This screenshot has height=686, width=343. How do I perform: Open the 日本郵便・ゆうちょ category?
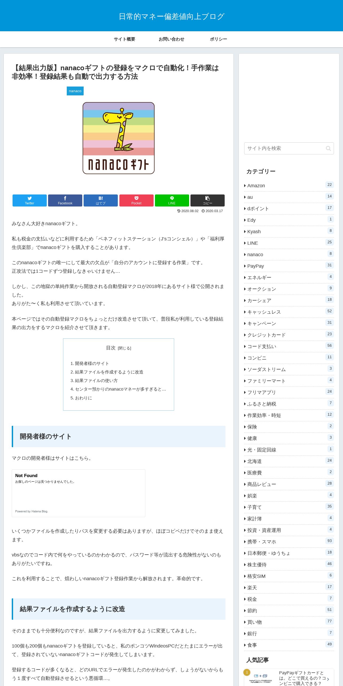289,553
